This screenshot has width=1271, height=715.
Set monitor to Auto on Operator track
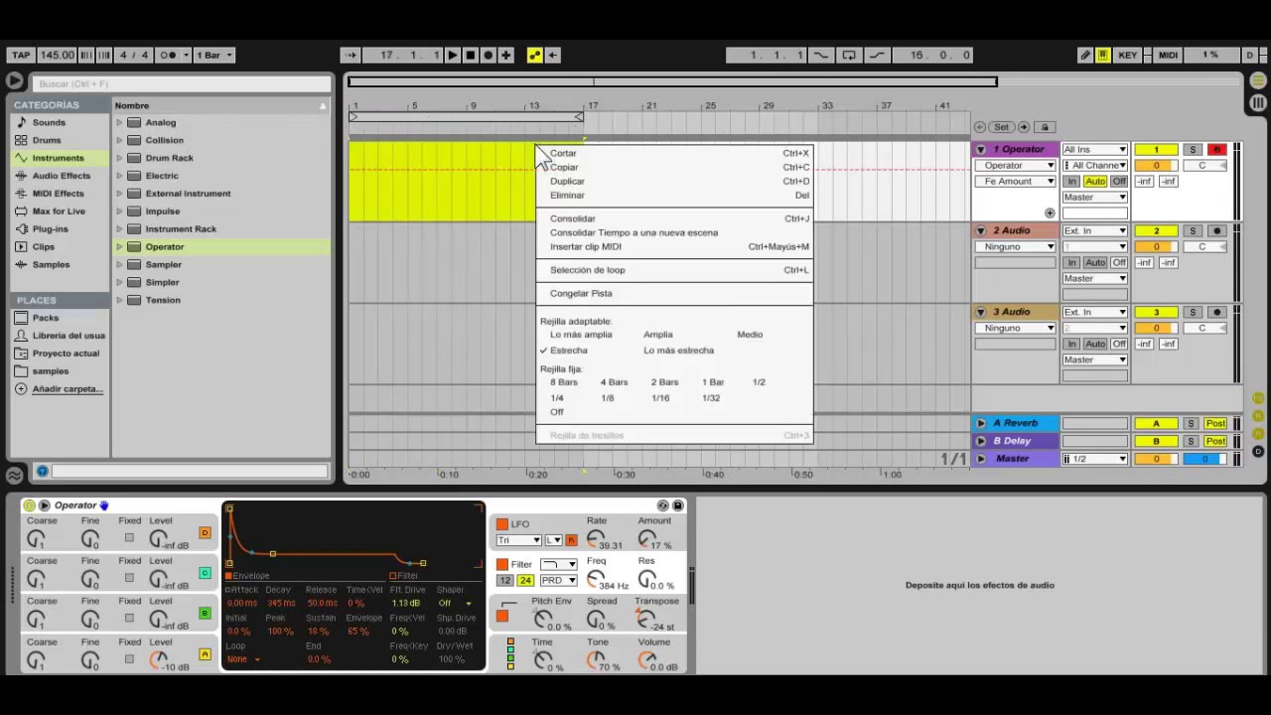pyautogui.click(x=1095, y=182)
